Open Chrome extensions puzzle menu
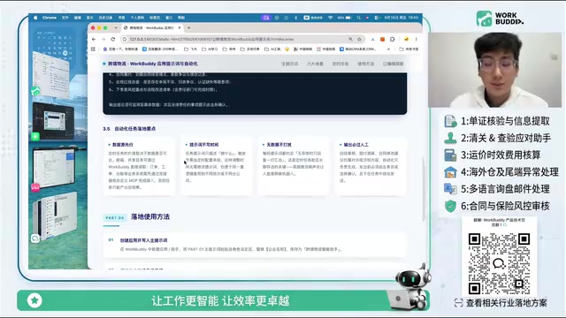 (393, 39)
